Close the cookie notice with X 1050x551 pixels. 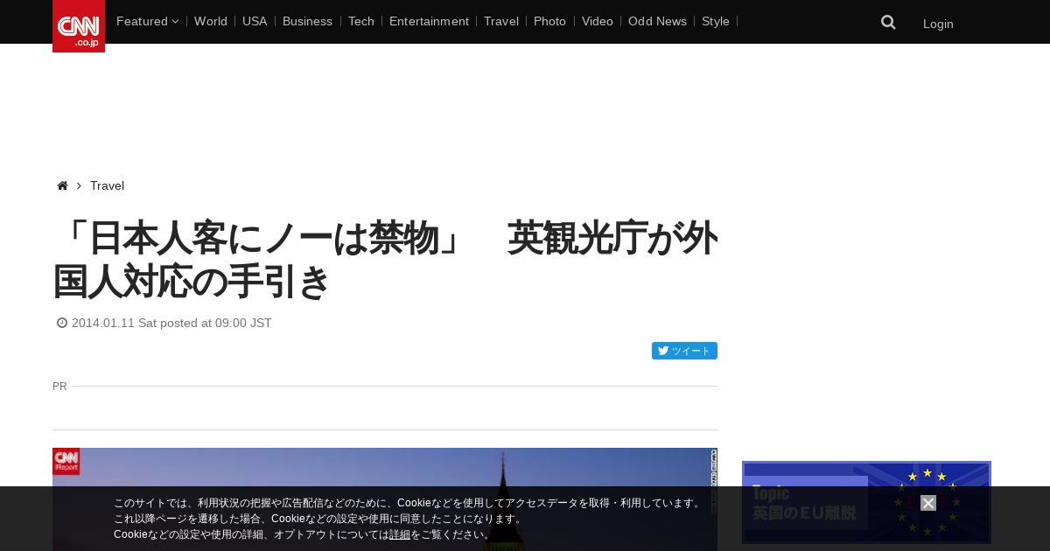928,503
